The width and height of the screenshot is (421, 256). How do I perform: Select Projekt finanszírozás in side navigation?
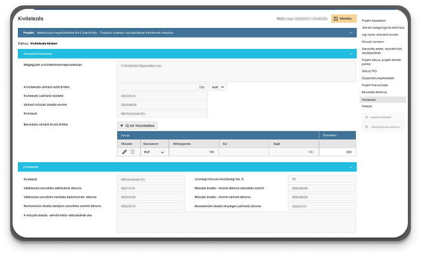coord(377,85)
